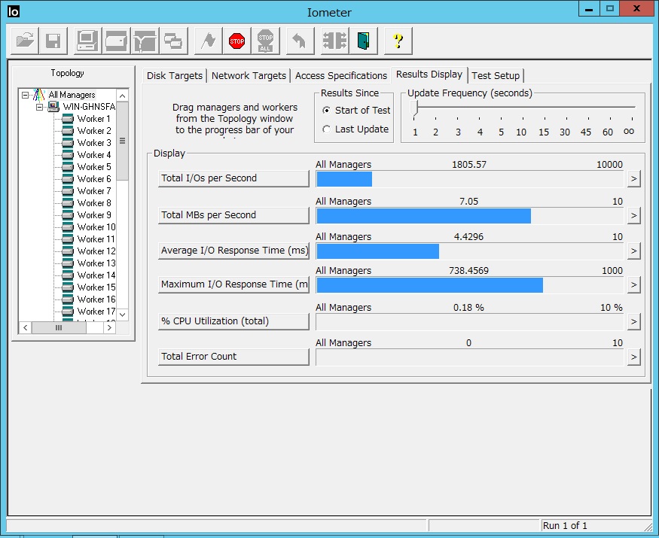Select the Start of Test radio button

point(326,111)
